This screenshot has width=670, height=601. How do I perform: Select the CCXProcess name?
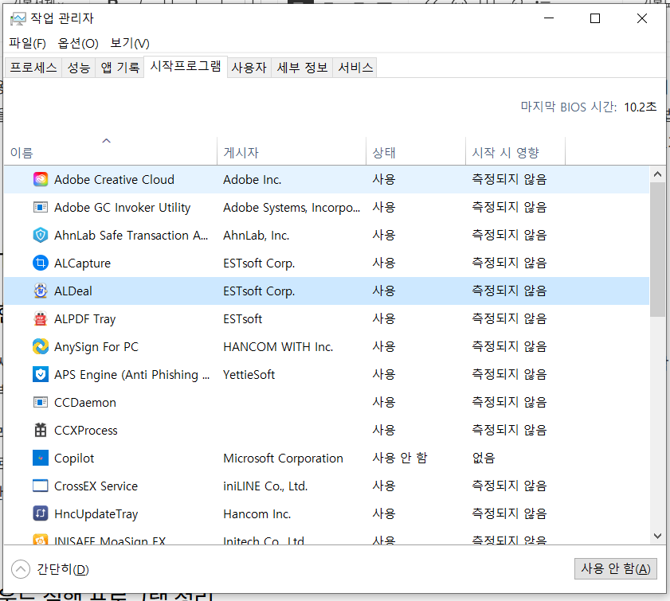pos(86,431)
